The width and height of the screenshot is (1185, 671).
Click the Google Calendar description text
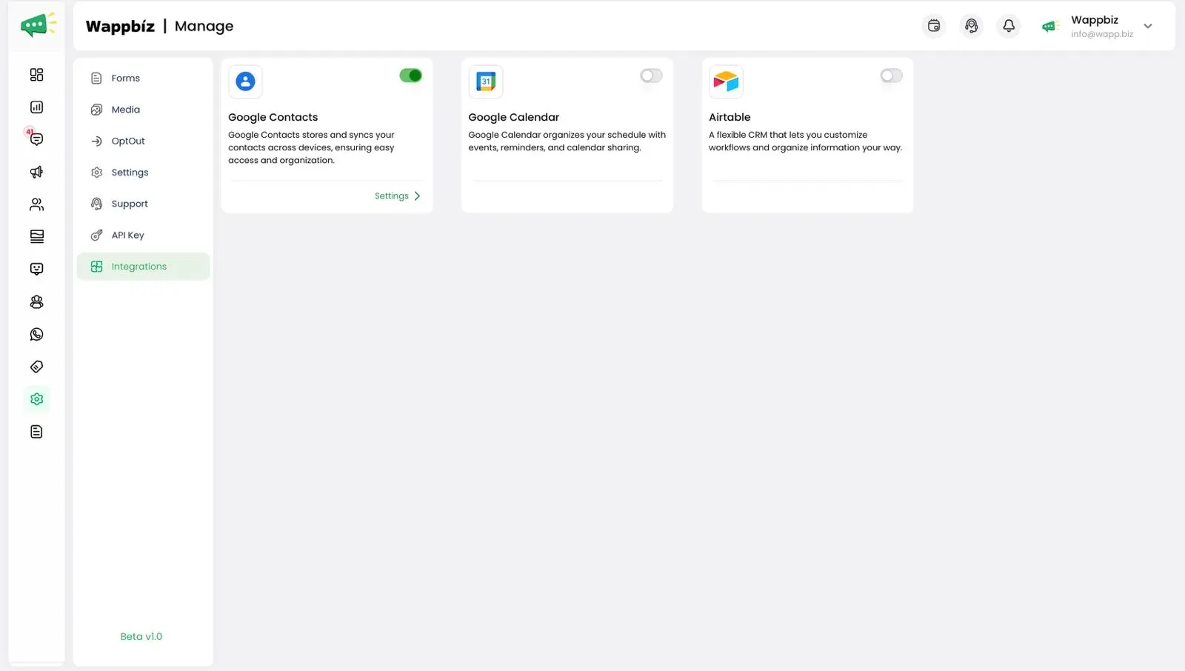point(567,141)
